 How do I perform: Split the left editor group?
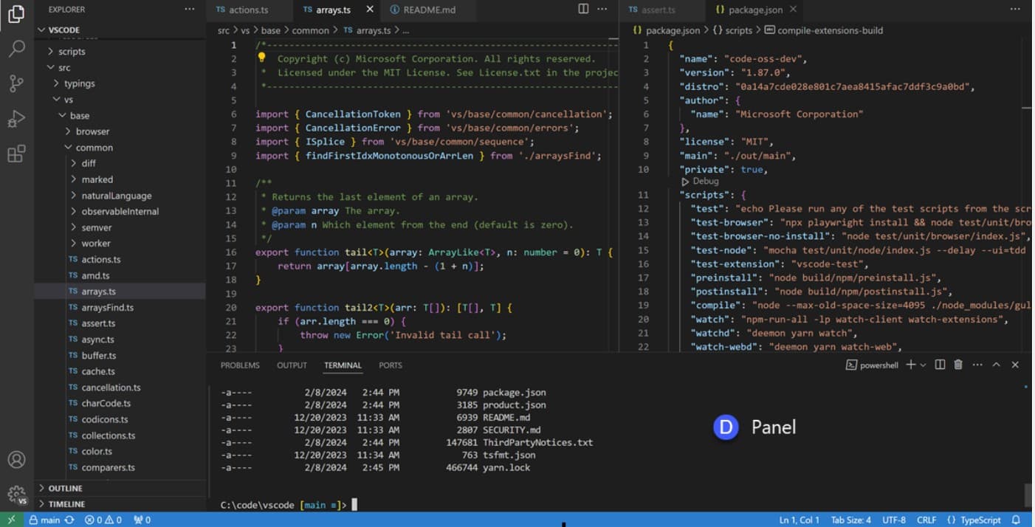point(583,9)
